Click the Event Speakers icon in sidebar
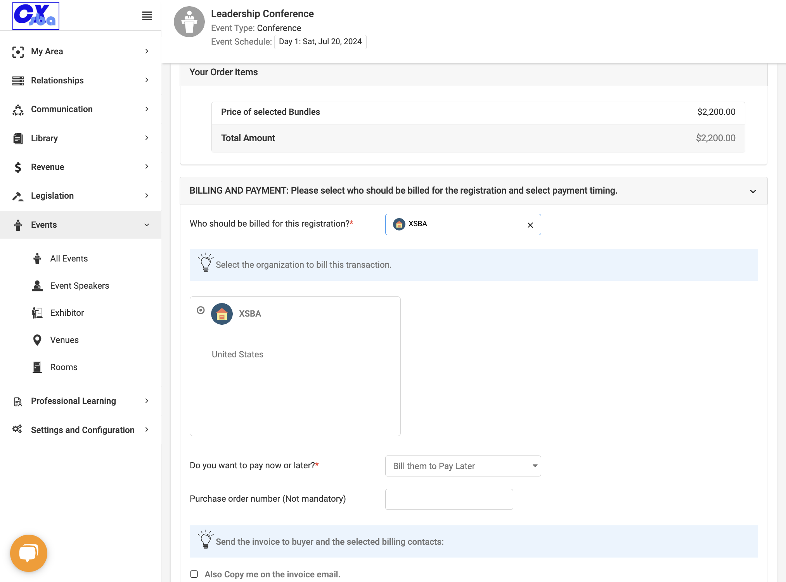 click(x=37, y=286)
